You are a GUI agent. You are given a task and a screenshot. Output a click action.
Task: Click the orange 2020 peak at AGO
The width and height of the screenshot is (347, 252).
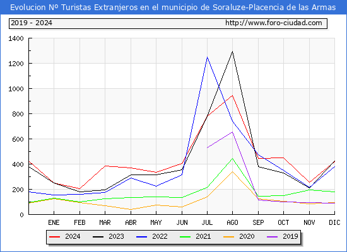click(232, 171)
